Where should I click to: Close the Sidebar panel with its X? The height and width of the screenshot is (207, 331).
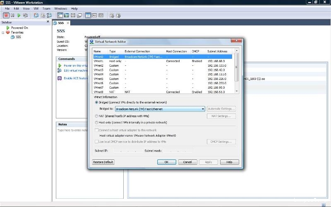click(48, 22)
